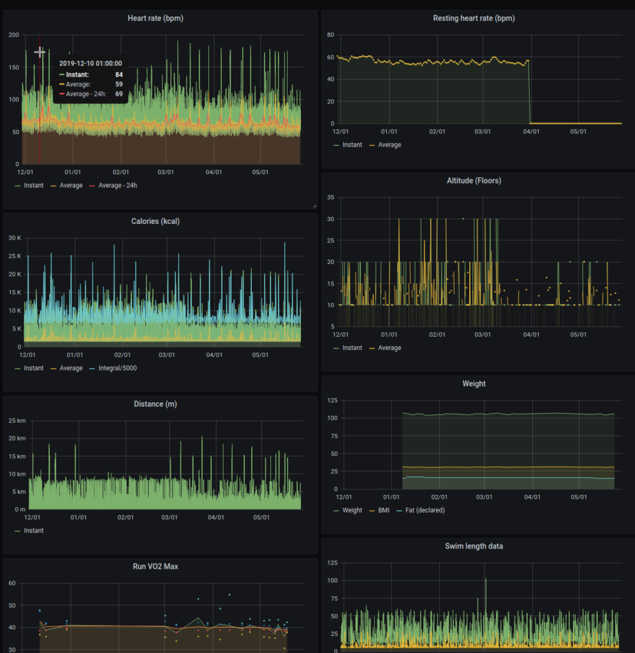Toggle Fat (declared) series in Weight legend
Screen dimensions: 635x653
coord(425,510)
